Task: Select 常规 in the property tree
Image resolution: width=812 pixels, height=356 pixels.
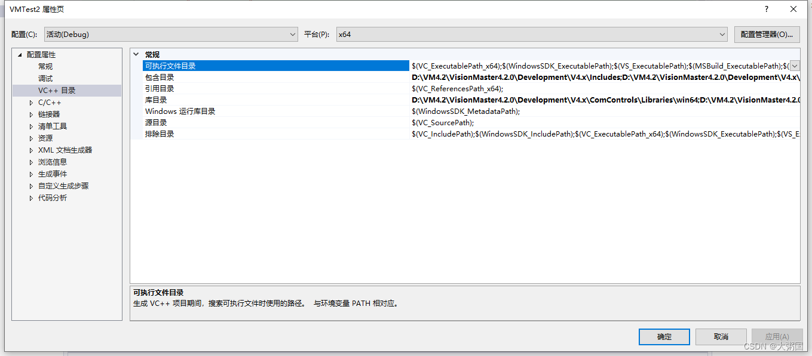Action: (45, 67)
